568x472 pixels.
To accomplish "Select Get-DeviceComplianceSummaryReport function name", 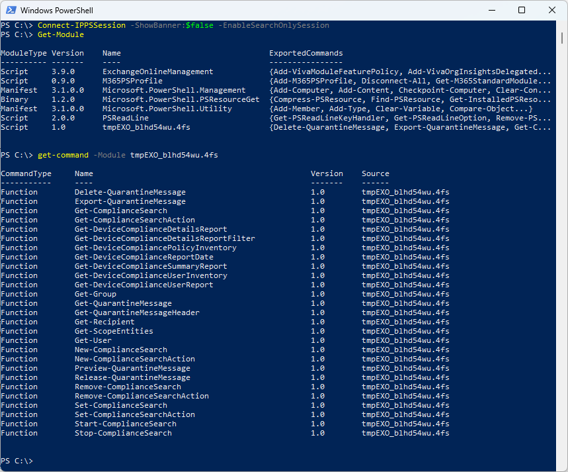I will pyautogui.click(x=151, y=266).
